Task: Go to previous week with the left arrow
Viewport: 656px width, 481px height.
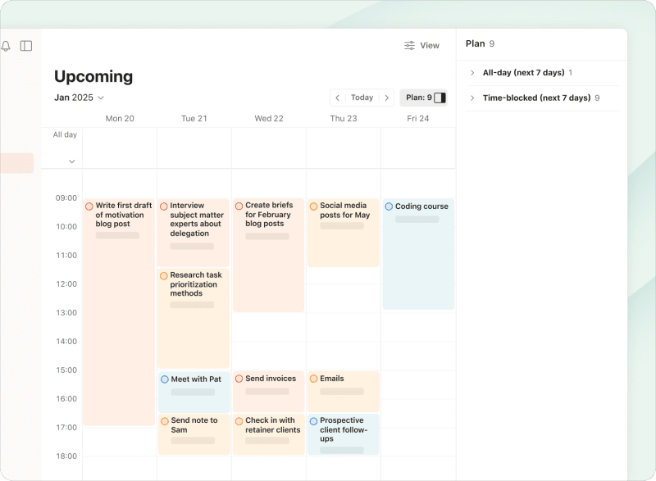Action: 339,97
